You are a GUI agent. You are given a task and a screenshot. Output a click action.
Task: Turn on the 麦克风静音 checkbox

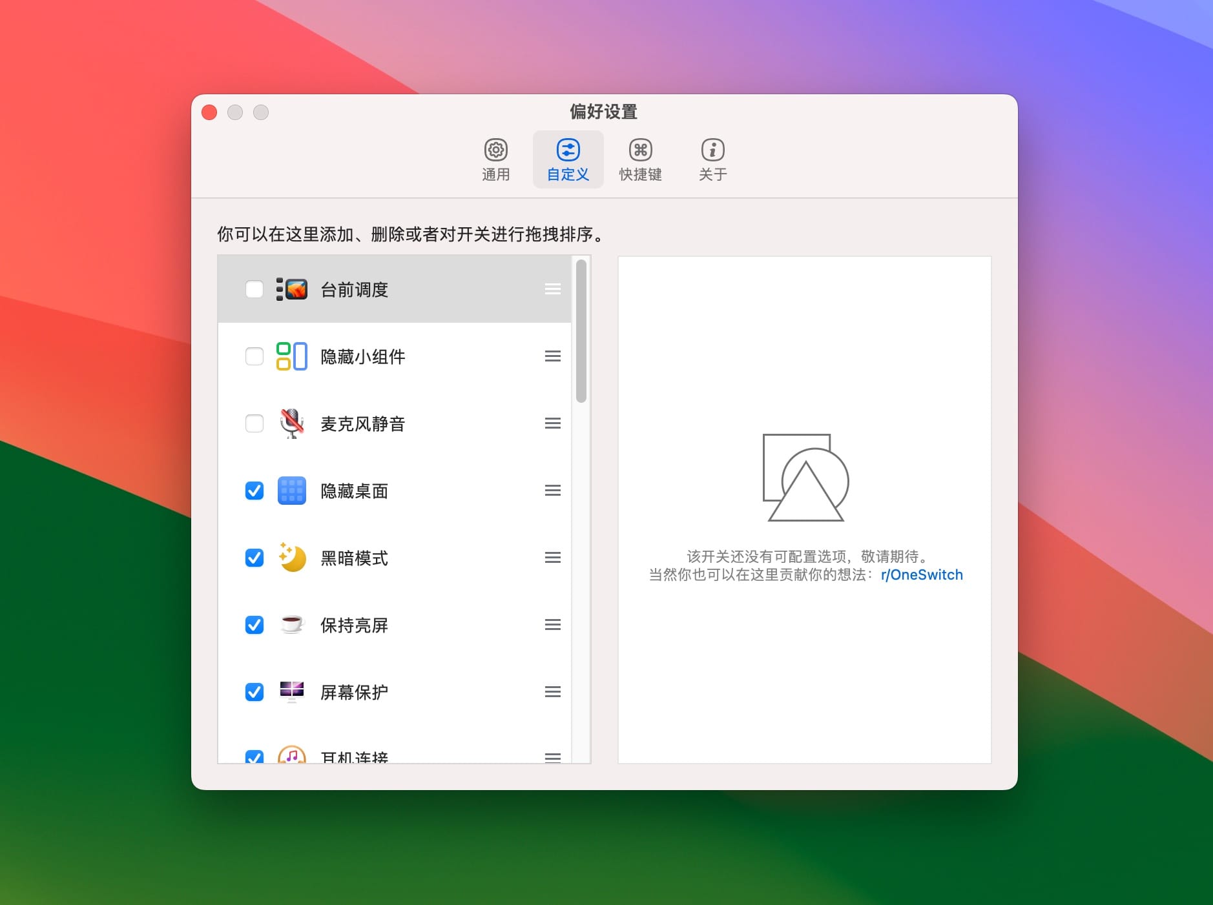coord(254,423)
